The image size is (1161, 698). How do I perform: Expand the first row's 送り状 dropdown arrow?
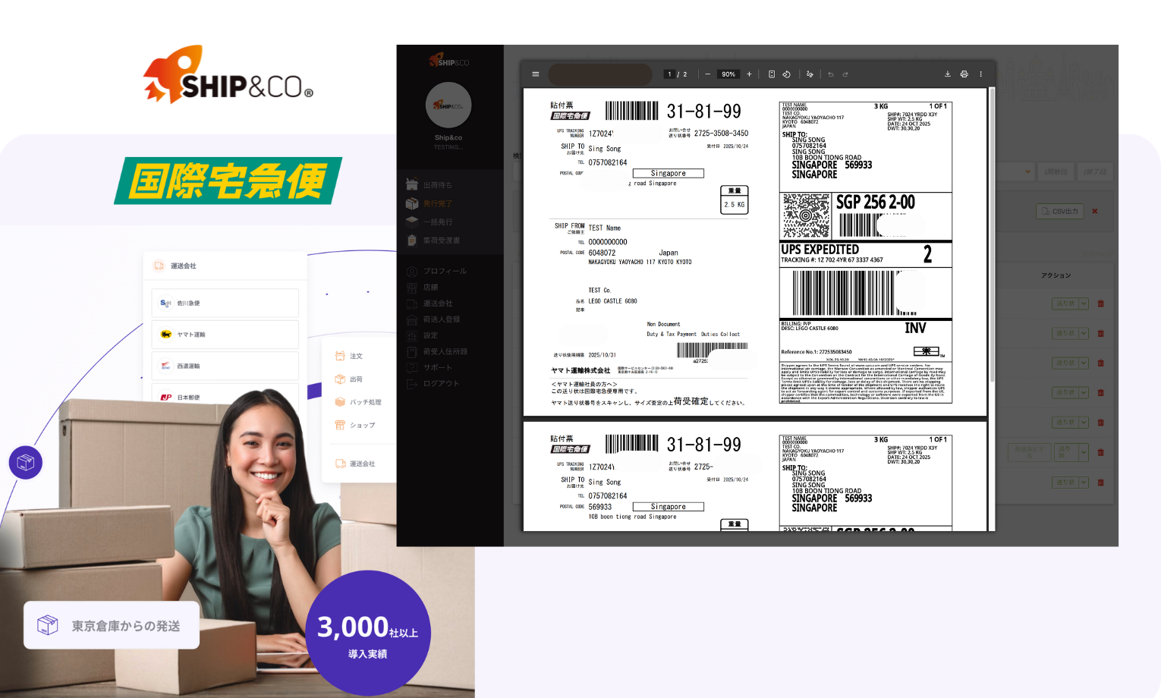coord(1084,303)
